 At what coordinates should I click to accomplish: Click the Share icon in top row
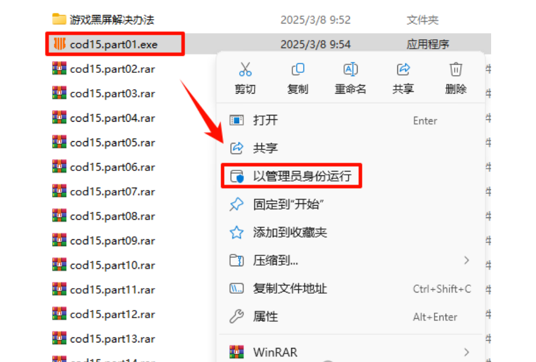tap(403, 69)
